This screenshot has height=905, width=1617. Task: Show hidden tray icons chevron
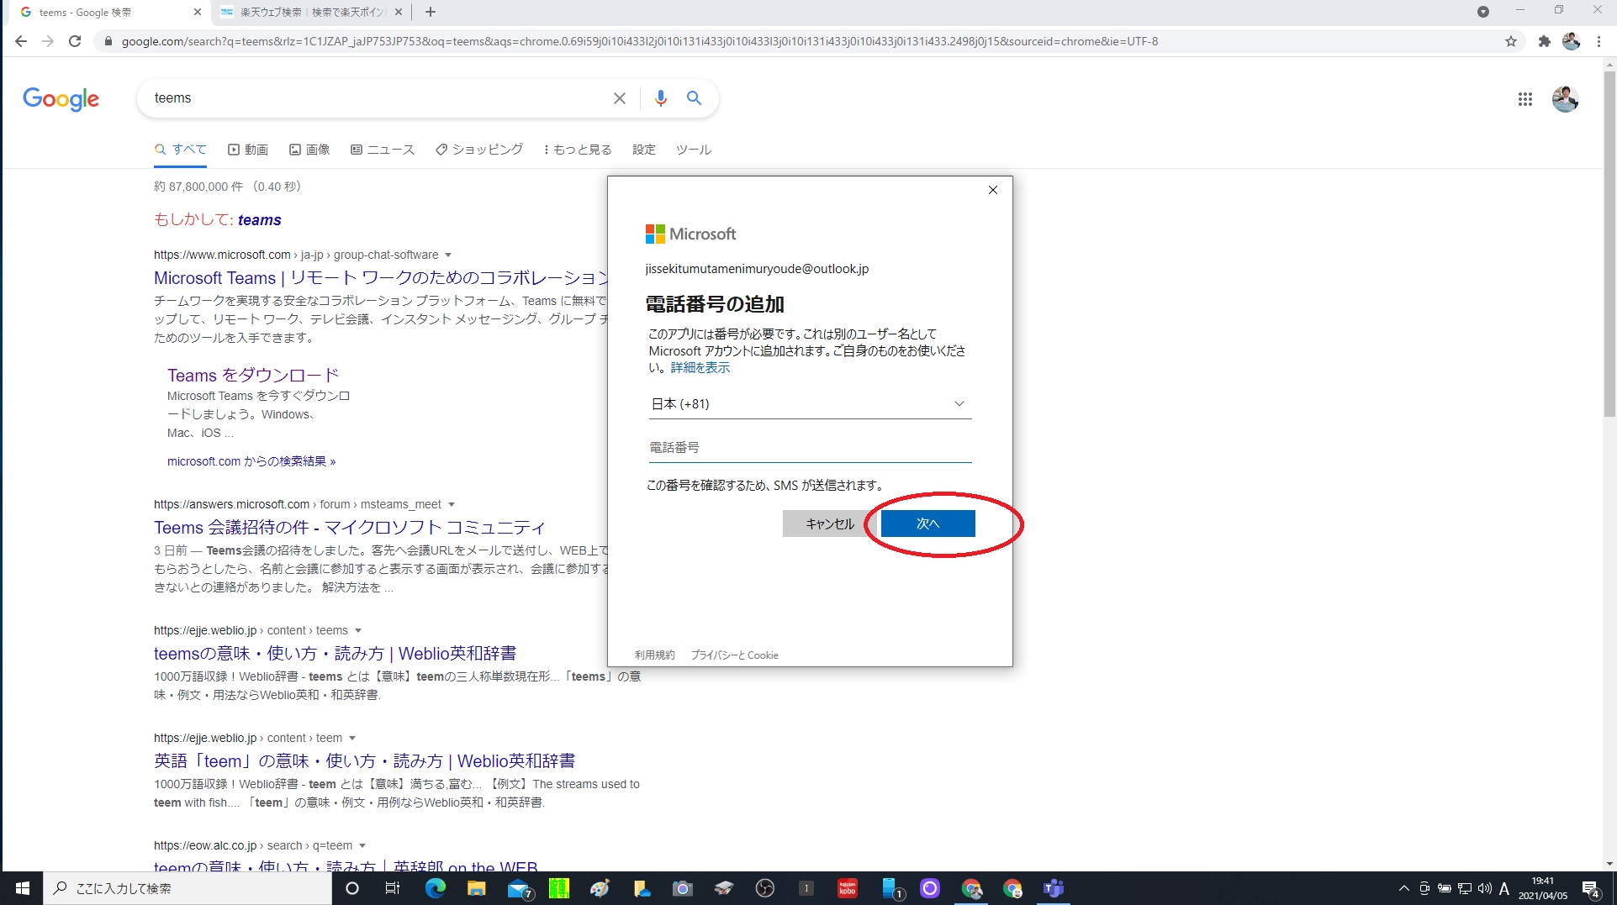(1403, 888)
